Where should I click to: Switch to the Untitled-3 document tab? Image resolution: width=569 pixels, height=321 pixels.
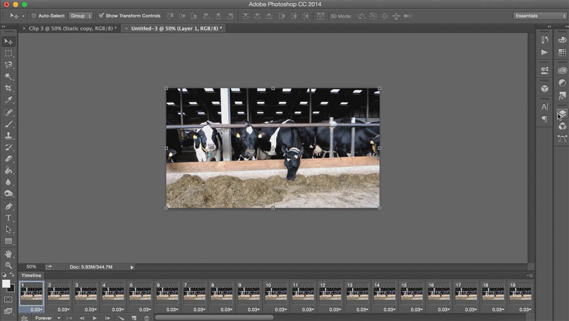pyautogui.click(x=177, y=28)
